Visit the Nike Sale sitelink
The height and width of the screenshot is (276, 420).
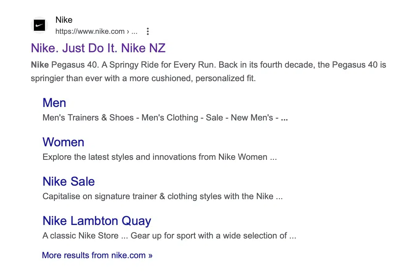pyautogui.click(x=68, y=182)
